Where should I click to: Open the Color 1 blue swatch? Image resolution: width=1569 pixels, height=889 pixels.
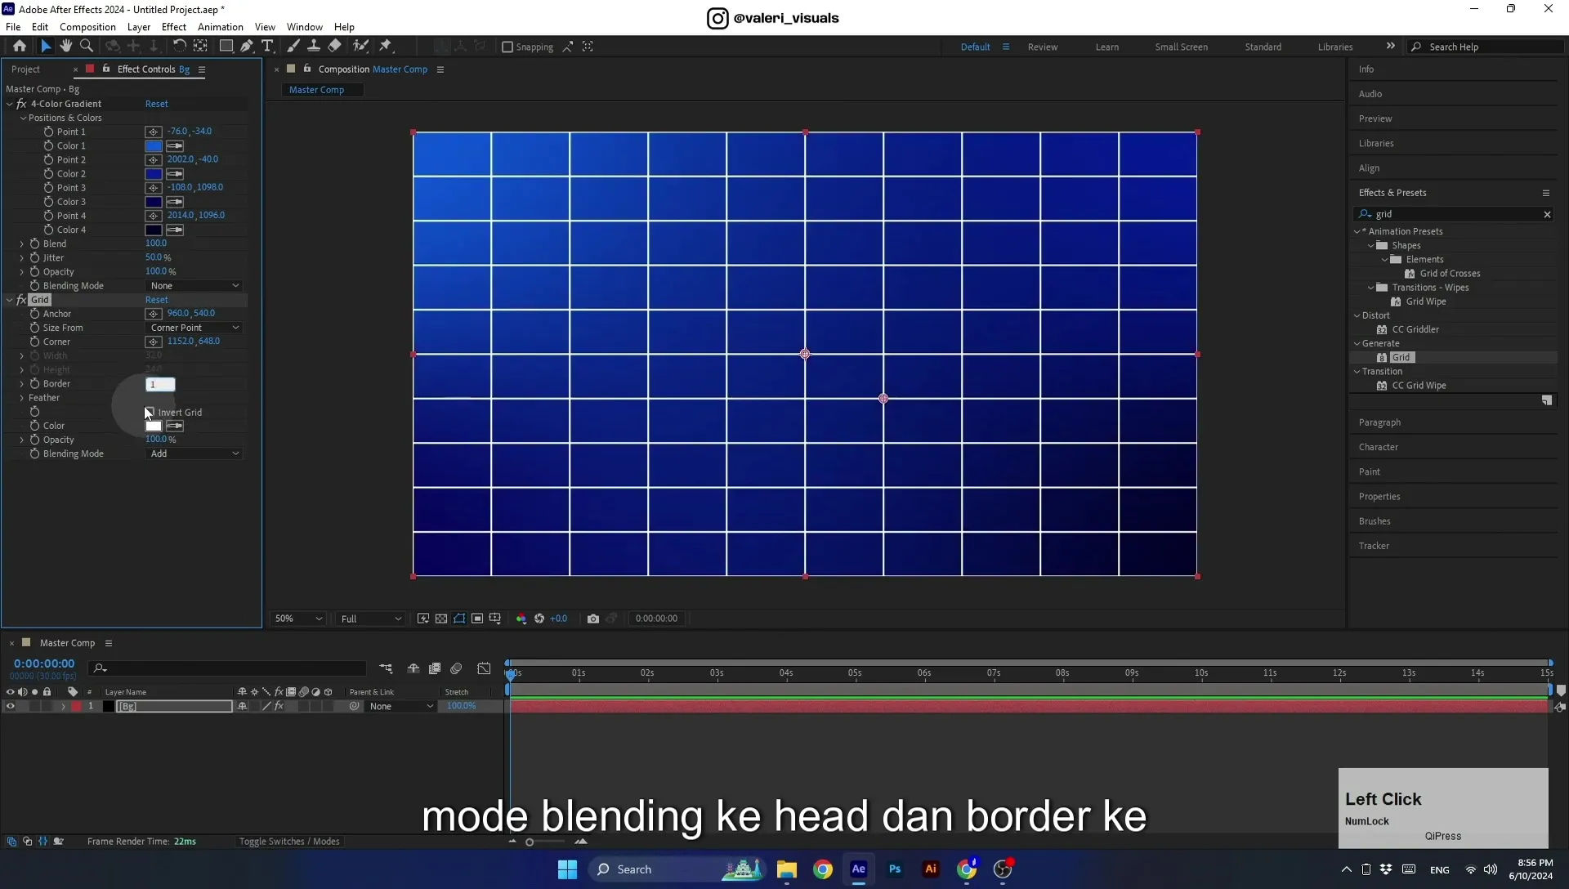[154, 145]
